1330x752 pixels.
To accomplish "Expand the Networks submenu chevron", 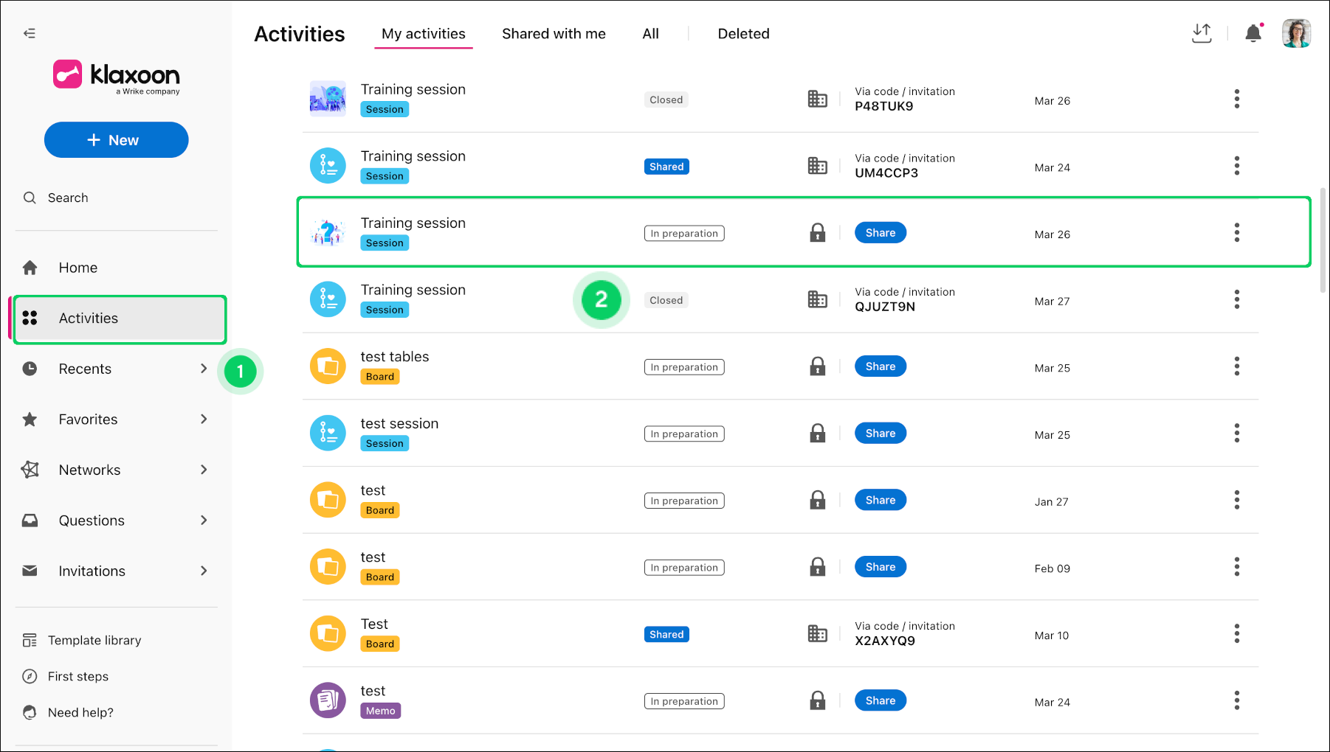I will [x=204, y=470].
